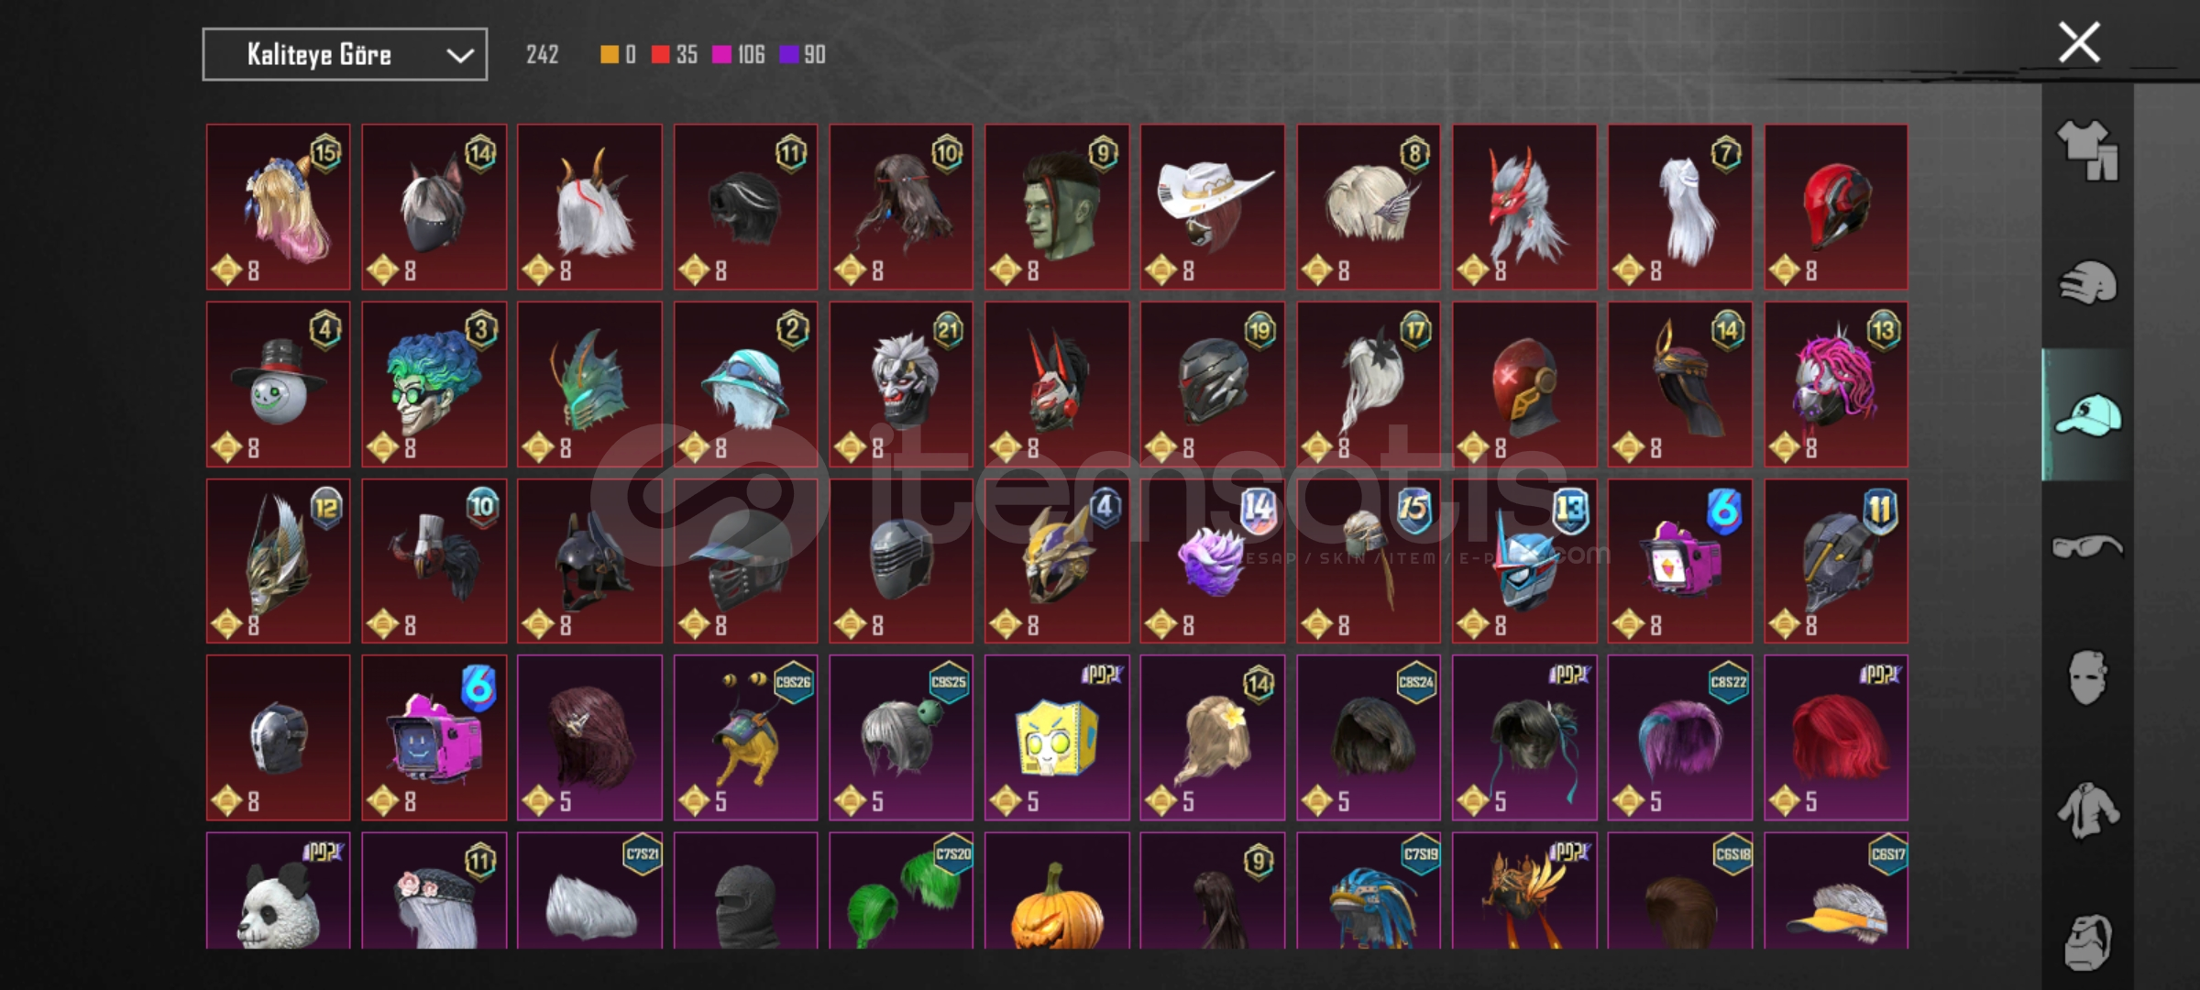
Task: Click the red quality count 35
Action: point(676,55)
